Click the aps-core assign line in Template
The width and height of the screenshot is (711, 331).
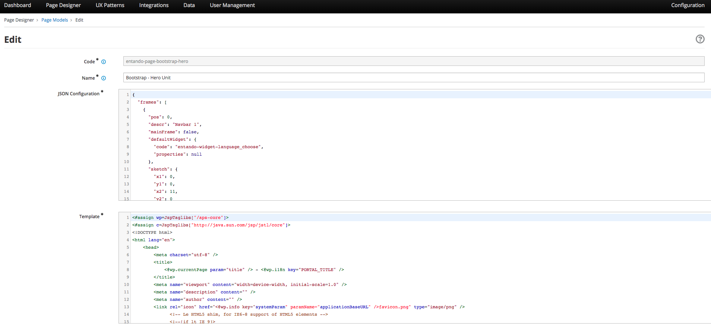tap(180, 217)
